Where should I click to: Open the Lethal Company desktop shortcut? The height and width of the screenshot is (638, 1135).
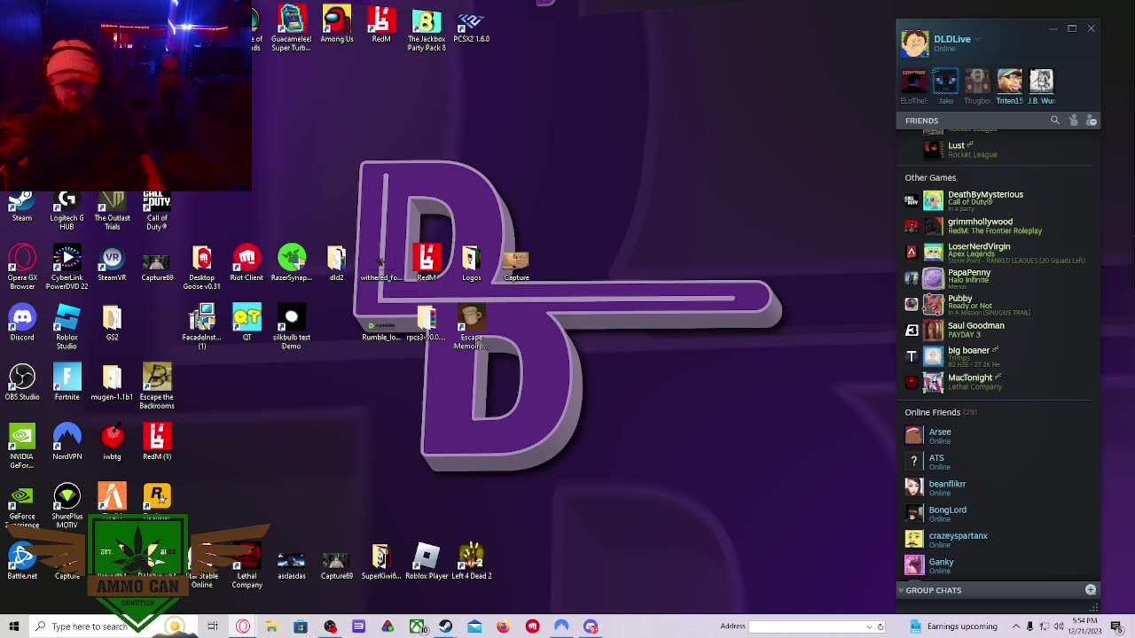coord(247,567)
